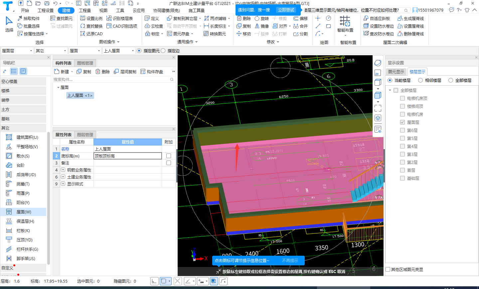Open 云检查 cloud check tool
Image resolution: width=479 pixels, height=289 pixels.
154,26
